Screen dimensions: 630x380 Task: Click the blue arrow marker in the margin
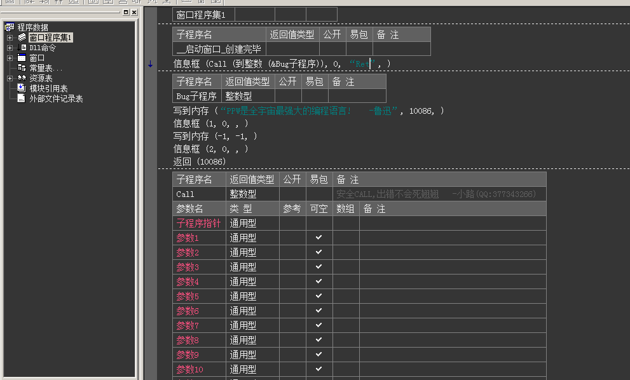pyautogui.click(x=150, y=64)
